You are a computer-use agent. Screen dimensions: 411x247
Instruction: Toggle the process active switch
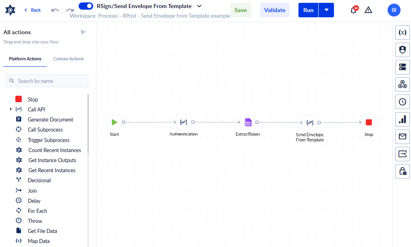(x=86, y=6)
